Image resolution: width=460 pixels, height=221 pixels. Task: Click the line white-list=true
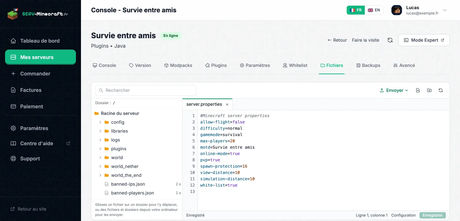point(219,185)
